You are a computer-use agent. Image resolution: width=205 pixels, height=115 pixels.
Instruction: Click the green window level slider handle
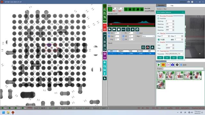[x=128, y=26]
